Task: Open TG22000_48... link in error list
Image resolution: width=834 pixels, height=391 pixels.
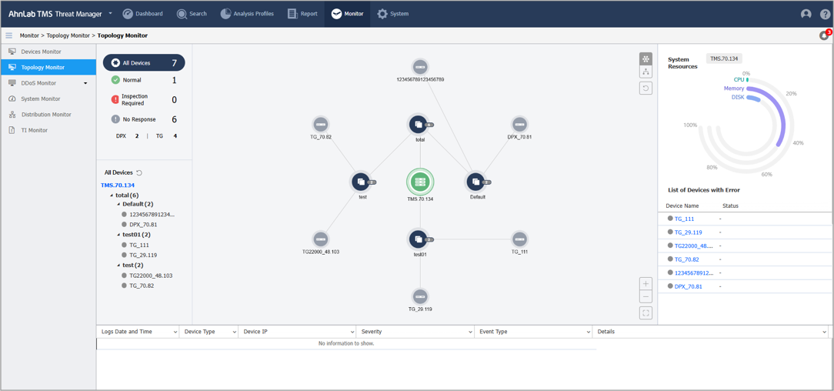Action: pyautogui.click(x=693, y=246)
